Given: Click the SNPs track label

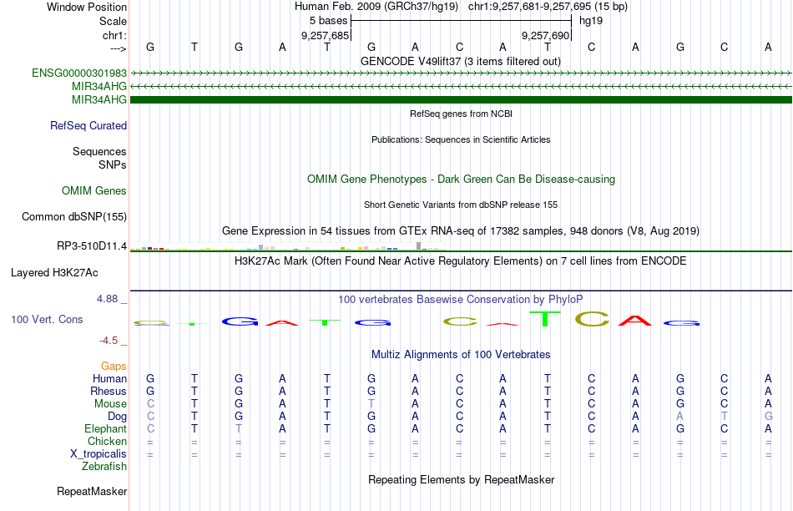Looking at the screenshot, I should 113,165.
